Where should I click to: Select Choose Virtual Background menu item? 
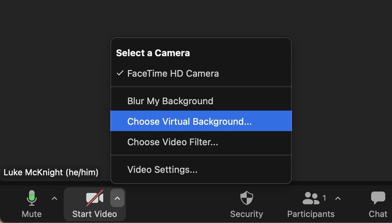[x=189, y=122]
